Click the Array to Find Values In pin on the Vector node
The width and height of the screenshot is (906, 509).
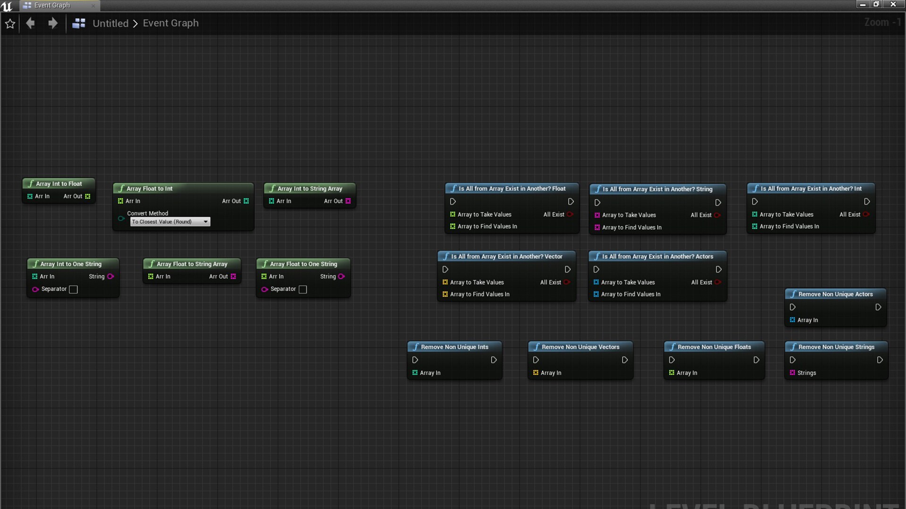point(444,294)
